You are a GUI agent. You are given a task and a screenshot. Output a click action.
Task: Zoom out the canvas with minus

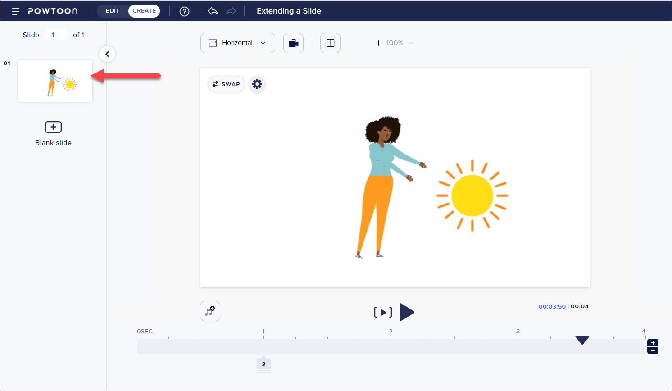pos(411,43)
